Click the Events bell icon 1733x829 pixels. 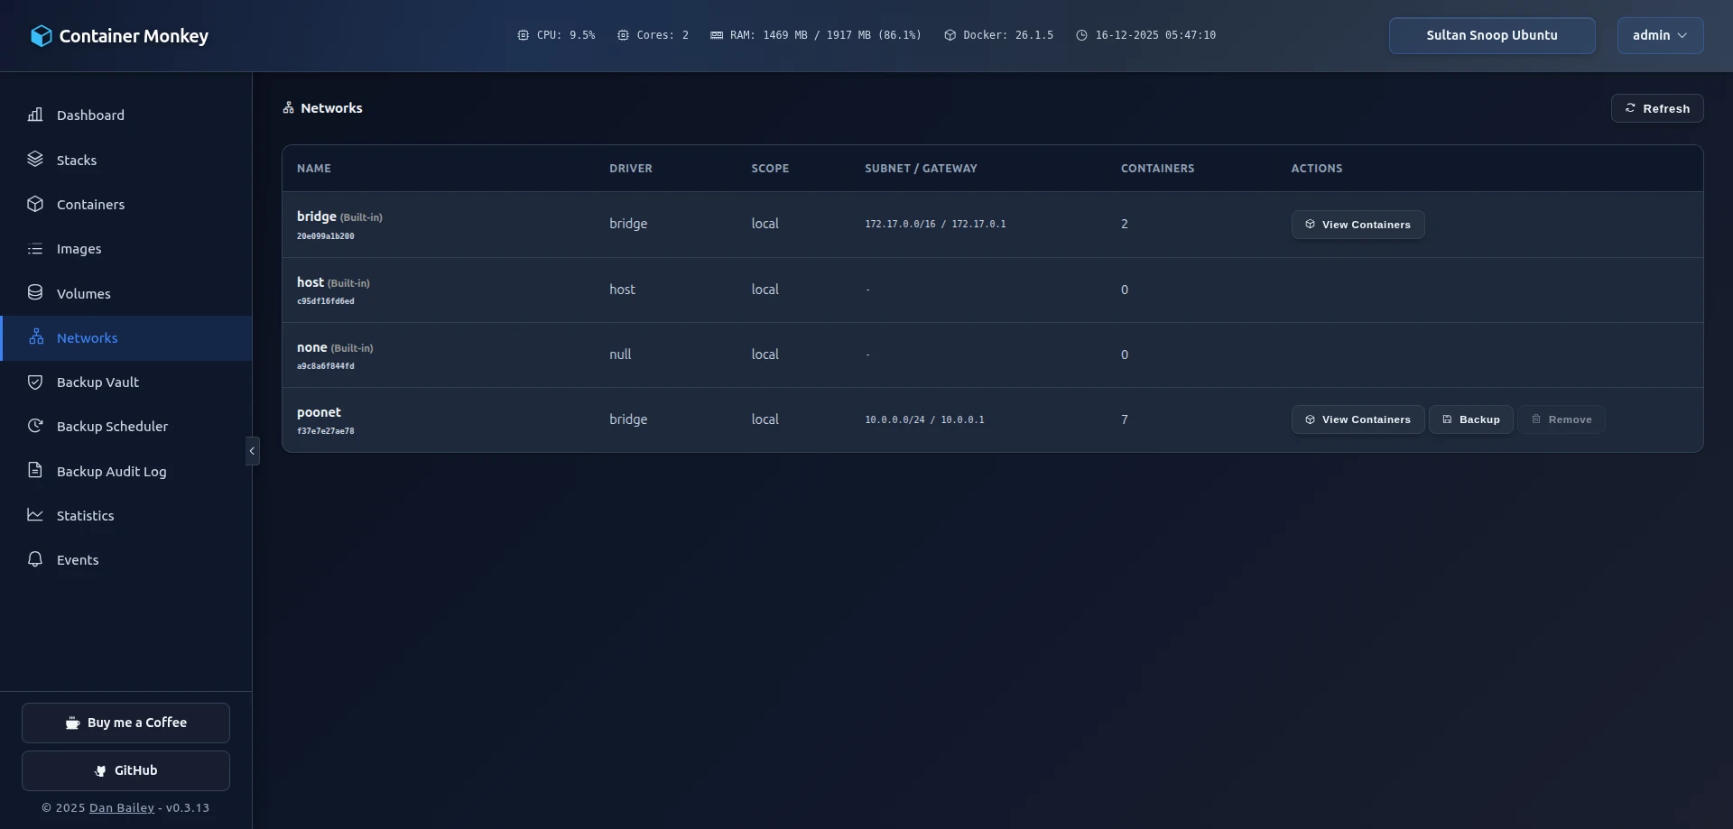click(35, 559)
